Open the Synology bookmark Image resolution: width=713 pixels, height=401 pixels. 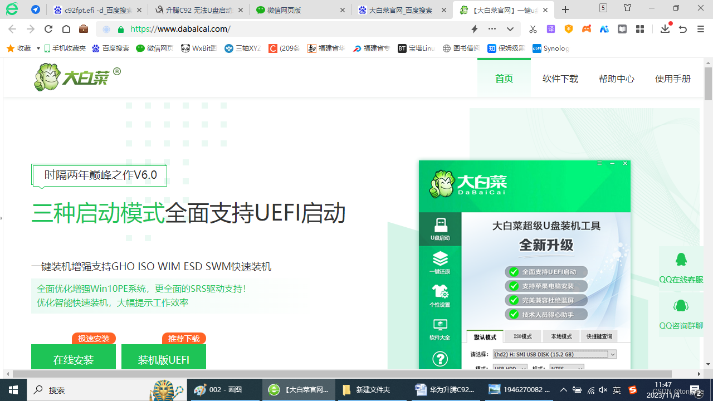(x=551, y=48)
